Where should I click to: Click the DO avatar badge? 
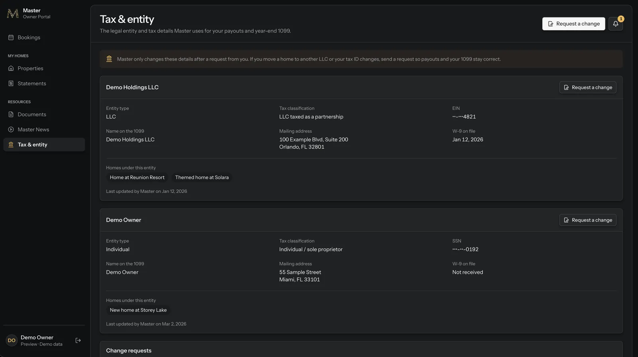12,341
